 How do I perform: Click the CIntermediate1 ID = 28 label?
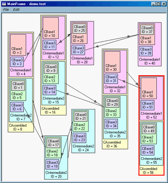(x=82, y=60)
